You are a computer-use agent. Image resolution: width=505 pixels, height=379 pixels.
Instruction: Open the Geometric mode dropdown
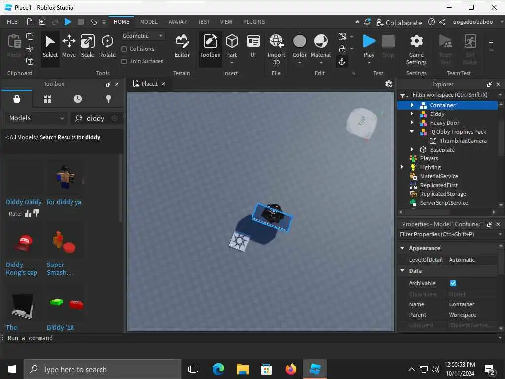143,36
